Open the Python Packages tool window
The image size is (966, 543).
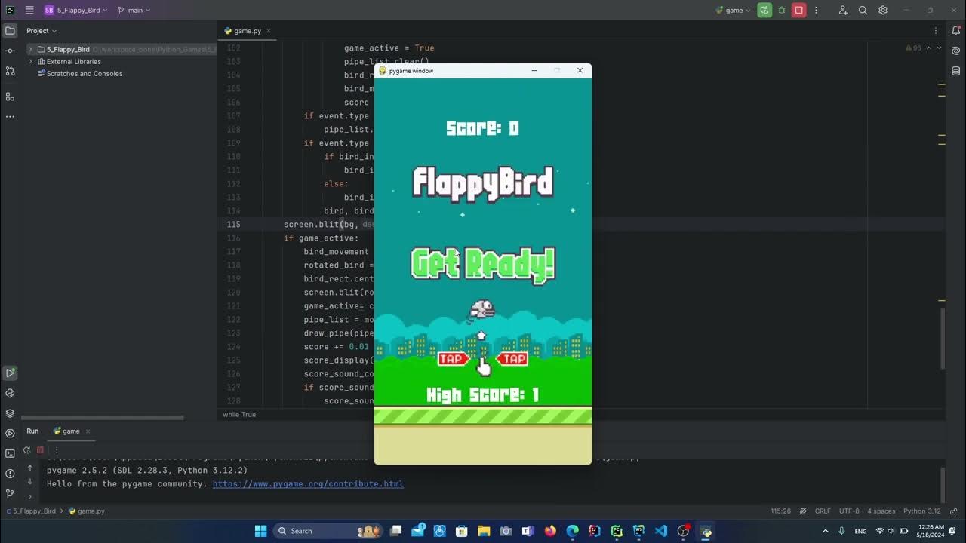10,393
